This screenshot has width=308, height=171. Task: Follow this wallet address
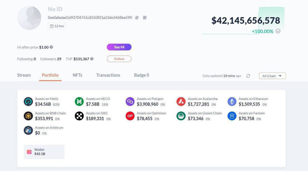[x=119, y=59]
